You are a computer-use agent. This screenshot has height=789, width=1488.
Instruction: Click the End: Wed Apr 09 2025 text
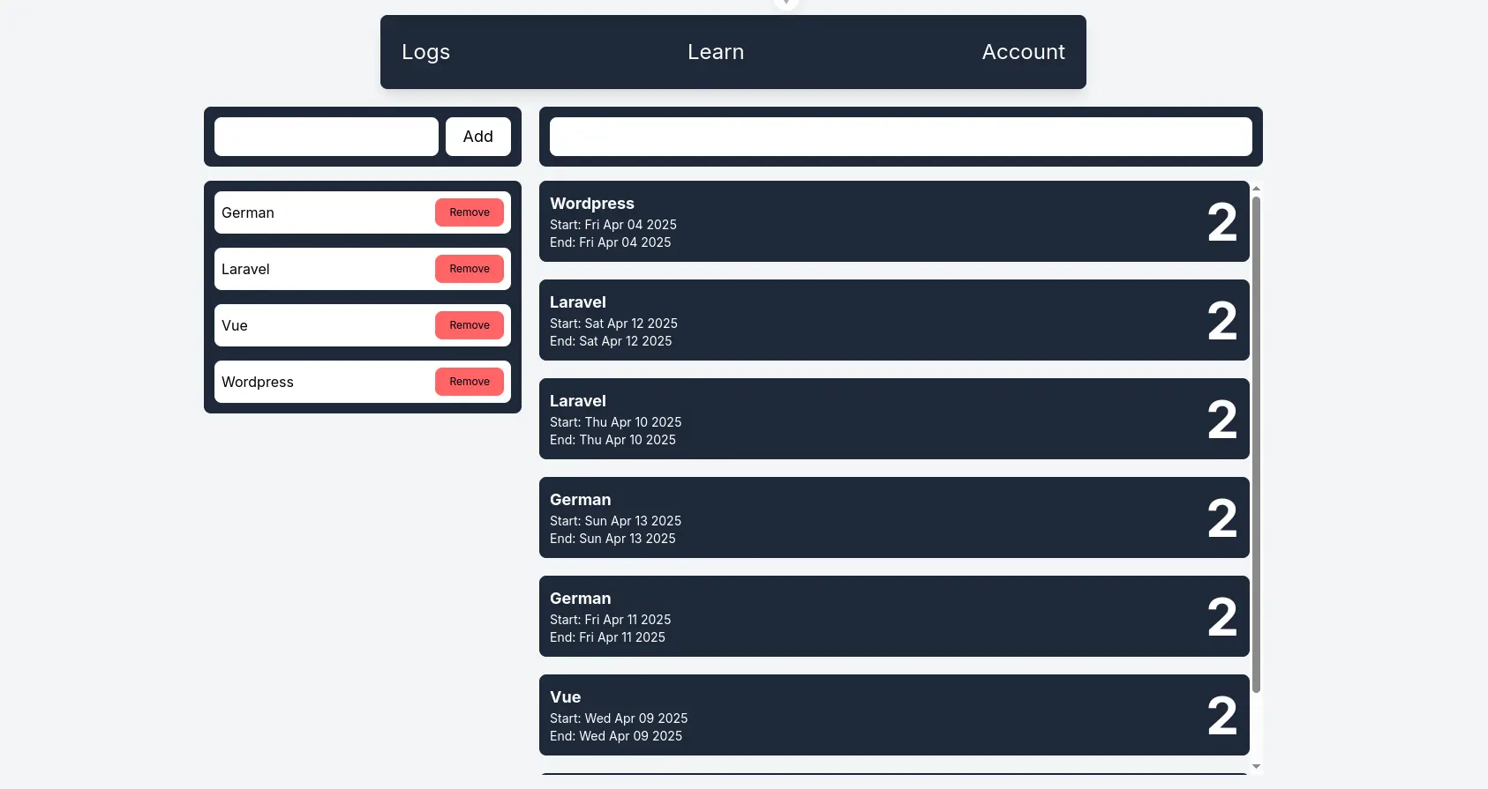point(616,736)
